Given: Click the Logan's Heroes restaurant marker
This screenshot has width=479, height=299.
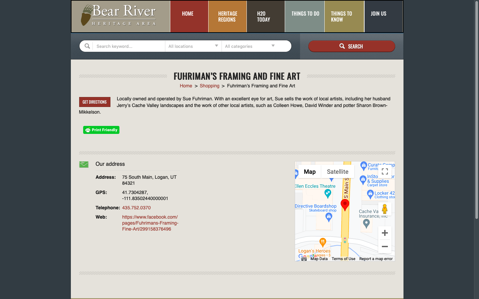Looking at the screenshot, I should [x=322, y=242].
